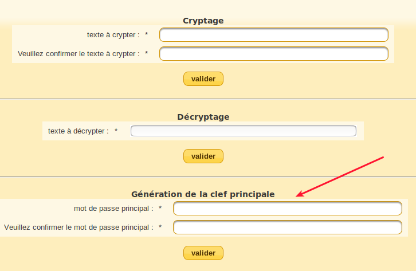This screenshot has height=271, width=416.
Task: Click 'Veuillez confirmer le texte à crypter' label
Action: pyautogui.click(x=79, y=54)
